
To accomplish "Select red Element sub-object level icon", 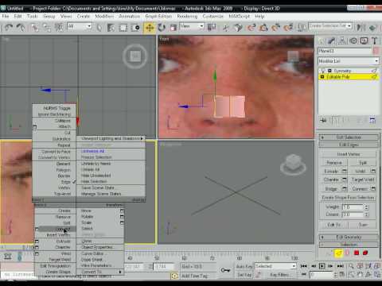I will 365,253.
